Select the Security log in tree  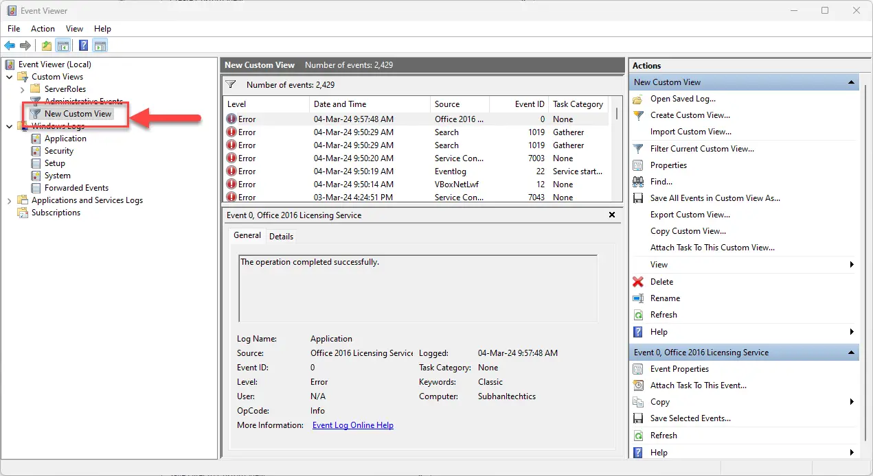tap(59, 151)
